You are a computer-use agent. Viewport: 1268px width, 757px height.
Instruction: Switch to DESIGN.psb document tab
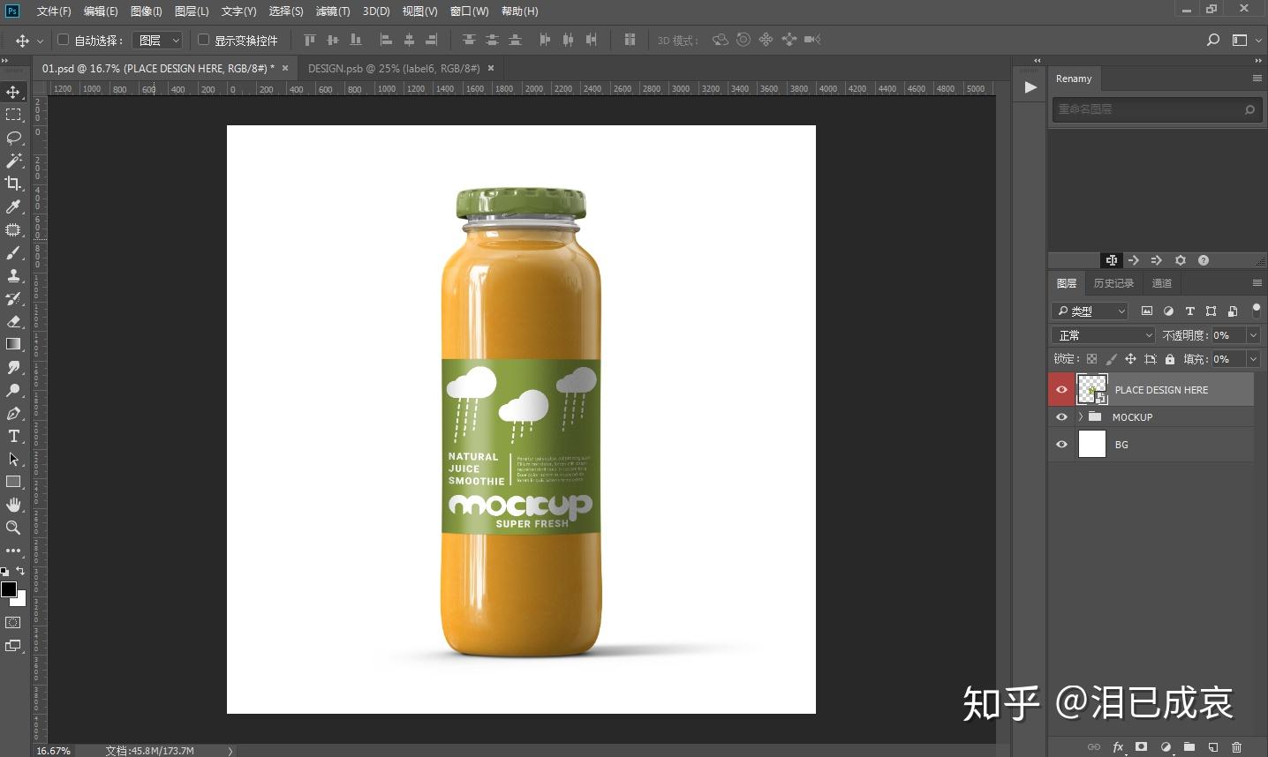[394, 68]
